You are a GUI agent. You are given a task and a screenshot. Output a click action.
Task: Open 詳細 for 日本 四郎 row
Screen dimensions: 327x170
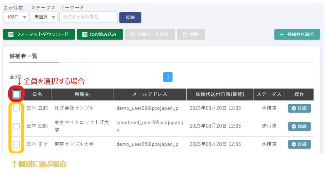[299, 126]
